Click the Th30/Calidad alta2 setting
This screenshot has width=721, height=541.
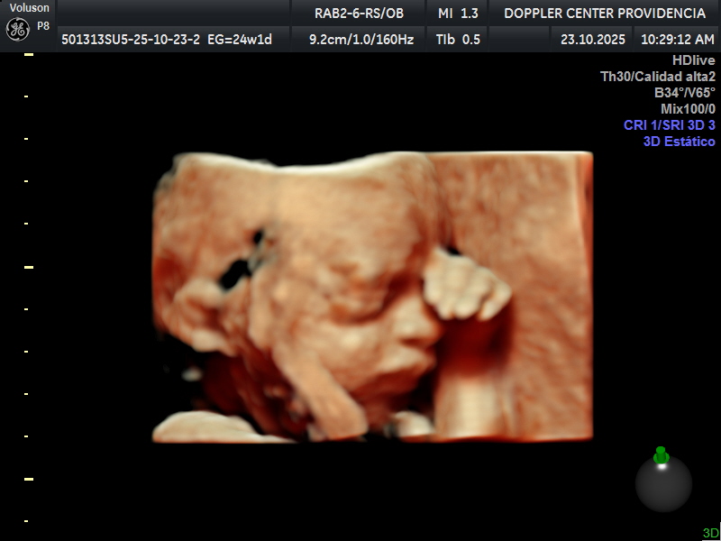658,77
